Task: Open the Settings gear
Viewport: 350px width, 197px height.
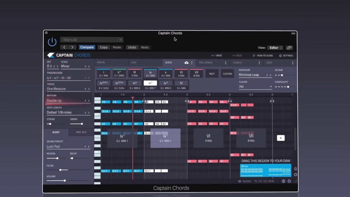Action: tap(286, 56)
